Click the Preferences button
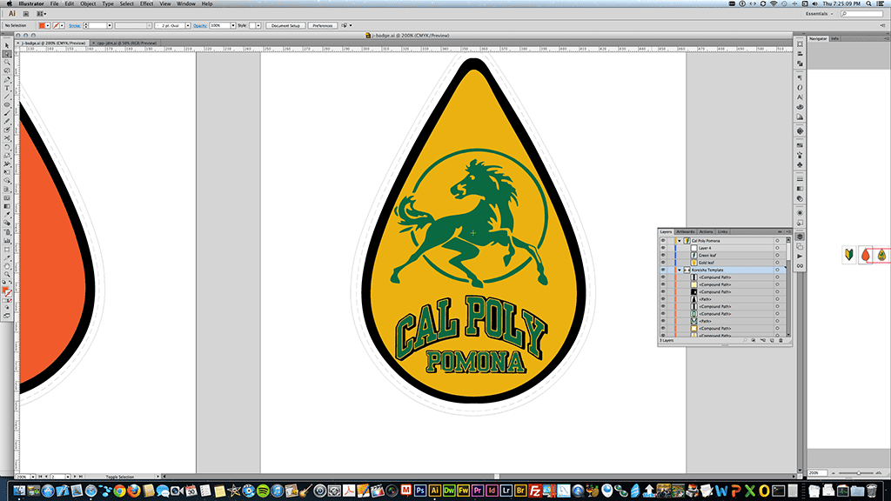 322,25
